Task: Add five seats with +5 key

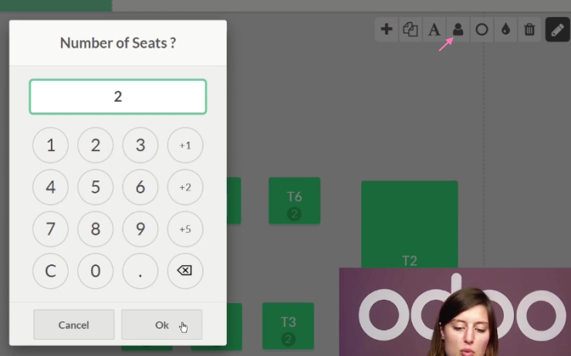Action: 185,229
